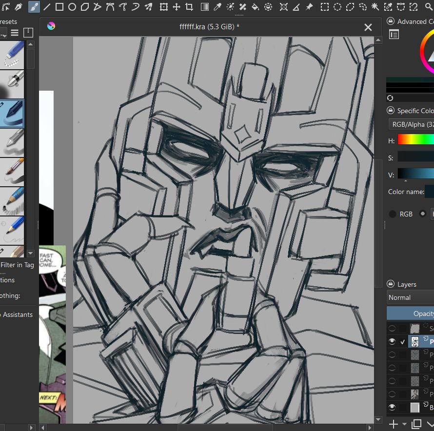Open the brush presets storage resources button
Image resolution: width=434 pixels, height=431 pixels.
click(28, 33)
